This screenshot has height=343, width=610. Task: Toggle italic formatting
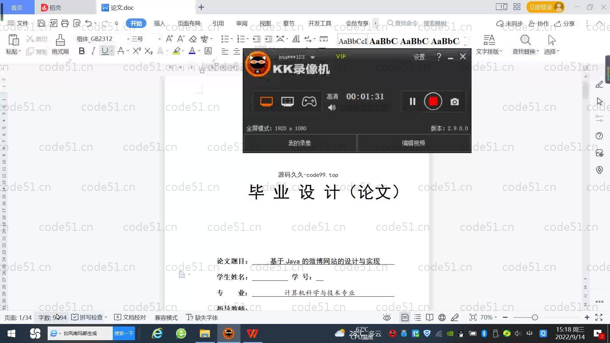[x=93, y=51]
